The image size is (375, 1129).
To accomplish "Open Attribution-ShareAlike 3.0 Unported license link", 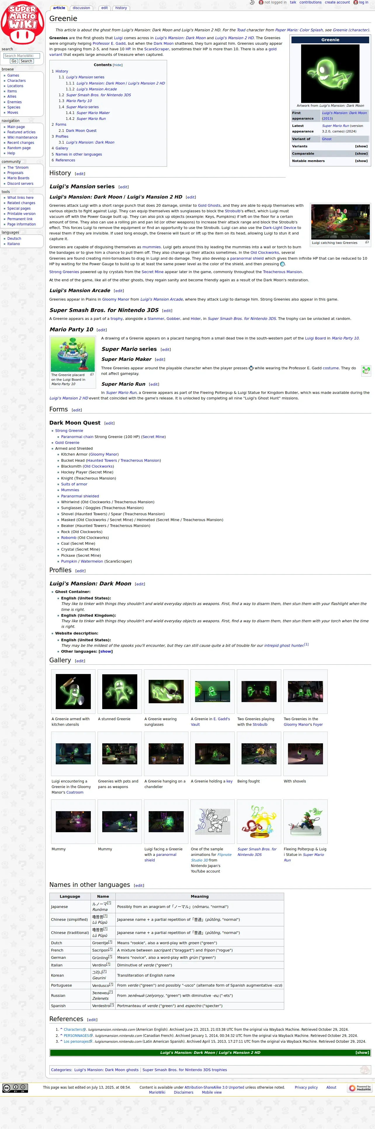I will 214,1087.
